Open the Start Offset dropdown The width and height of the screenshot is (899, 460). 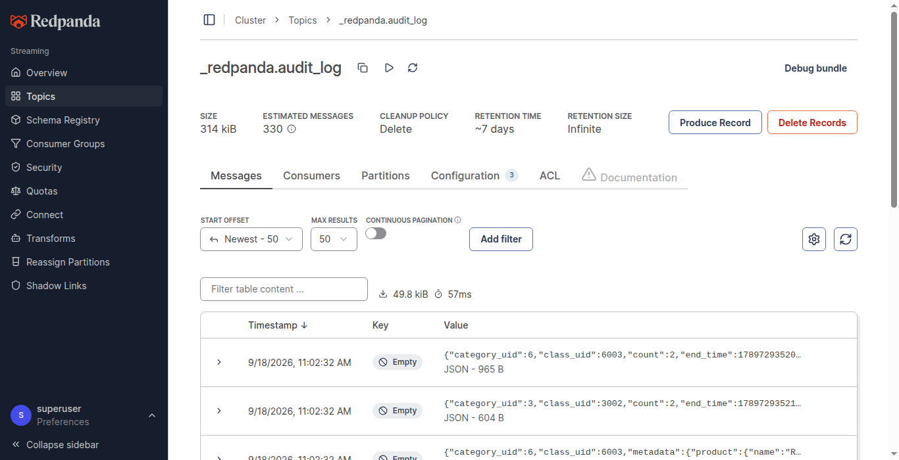251,239
